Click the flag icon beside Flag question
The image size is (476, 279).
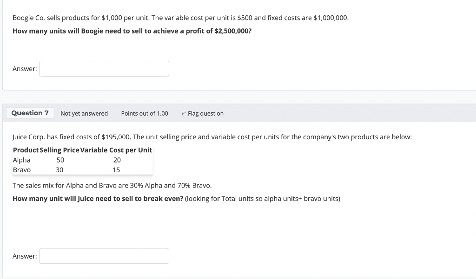pos(184,114)
